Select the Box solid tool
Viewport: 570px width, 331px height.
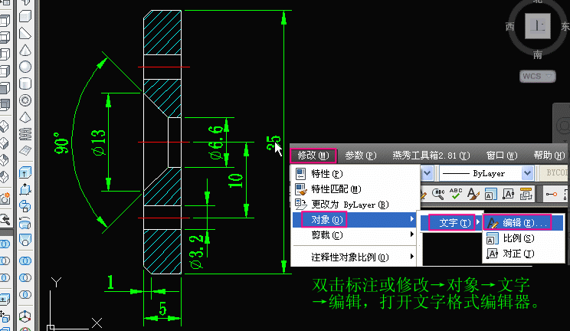point(25,16)
